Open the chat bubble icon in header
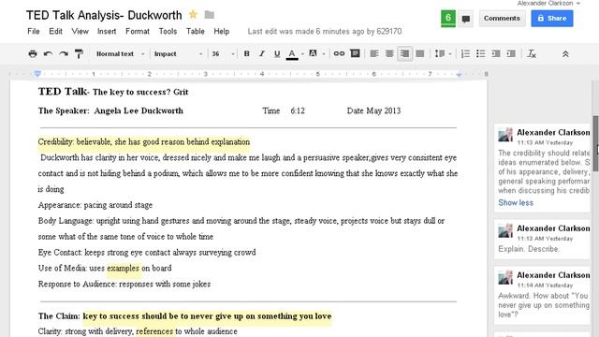The image size is (599, 337). (466, 19)
